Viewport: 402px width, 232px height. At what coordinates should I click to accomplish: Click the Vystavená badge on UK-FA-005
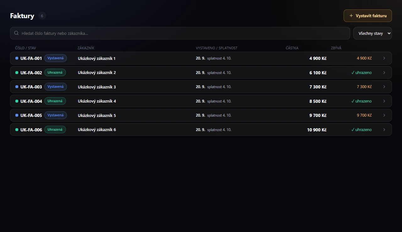56,115
